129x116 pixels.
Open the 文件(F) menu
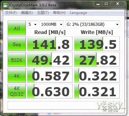pyautogui.click(x=11, y=13)
